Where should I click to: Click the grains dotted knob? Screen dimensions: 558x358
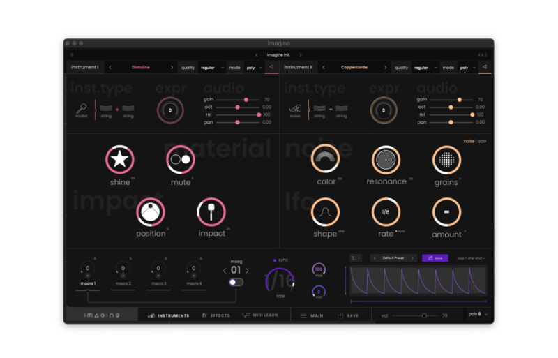click(x=446, y=159)
